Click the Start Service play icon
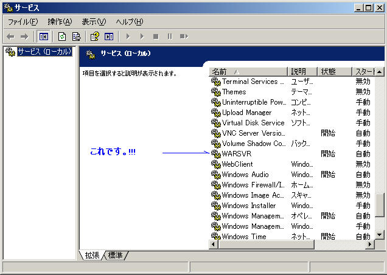The image size is (387, 275). pos(128,37)
